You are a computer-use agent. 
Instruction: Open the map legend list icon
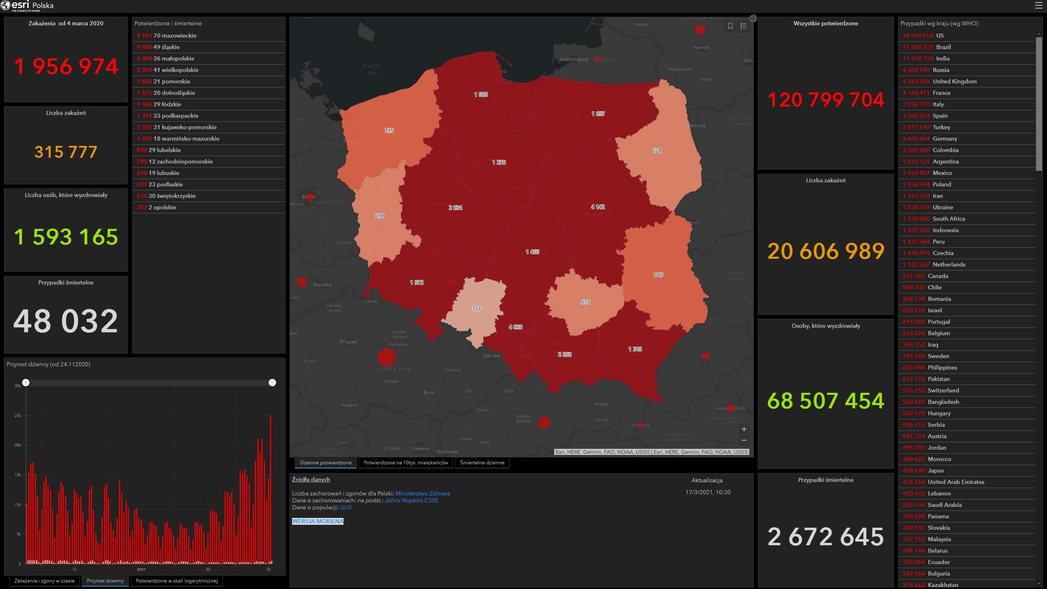744,26
